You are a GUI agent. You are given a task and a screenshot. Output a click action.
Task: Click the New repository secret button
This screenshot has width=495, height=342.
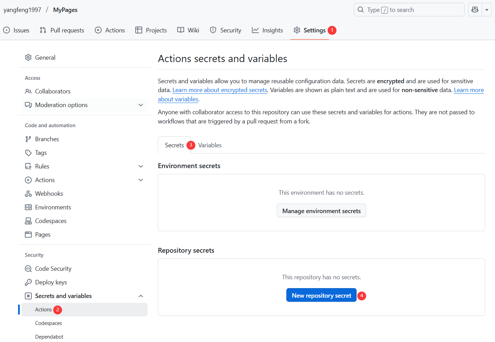[x=321, y=296]
